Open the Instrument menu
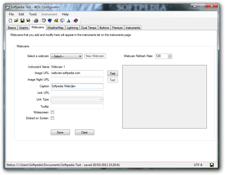 click(x=49, y=14)
